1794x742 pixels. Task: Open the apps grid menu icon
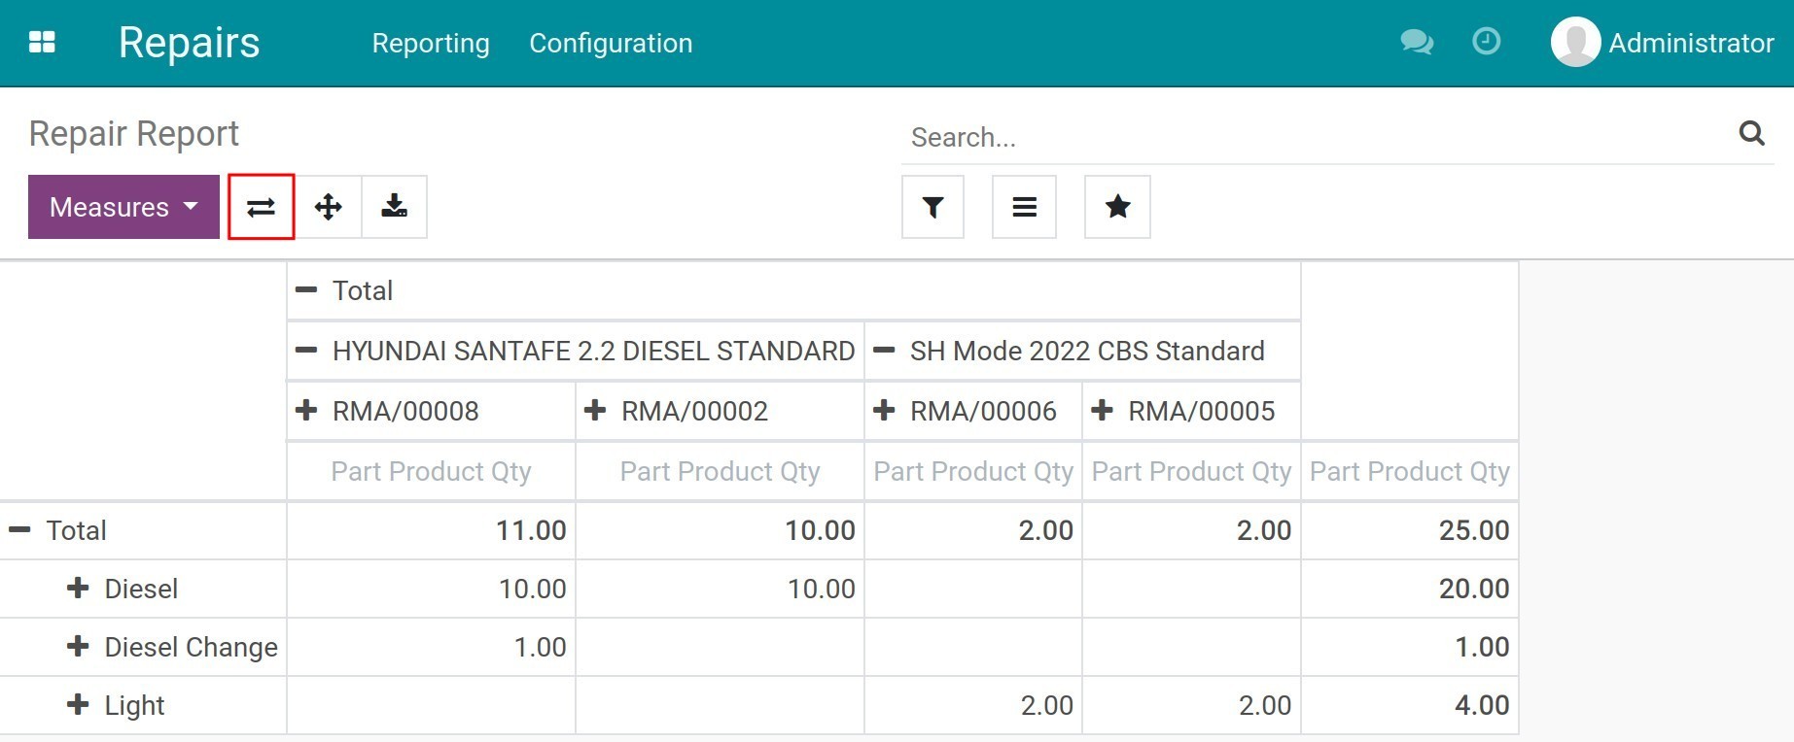(42, 43)
